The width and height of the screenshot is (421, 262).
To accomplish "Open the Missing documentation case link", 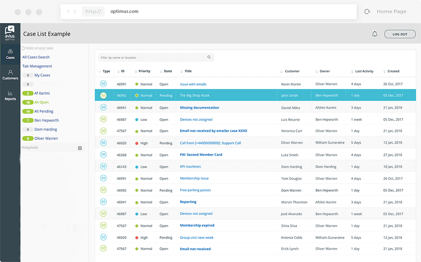I will pyautogui.click(x=199, y=108).
